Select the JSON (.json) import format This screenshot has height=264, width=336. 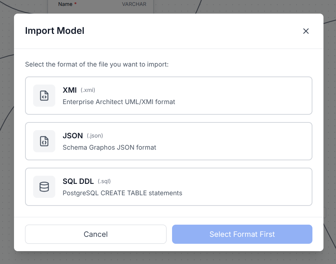click(168, 141)
